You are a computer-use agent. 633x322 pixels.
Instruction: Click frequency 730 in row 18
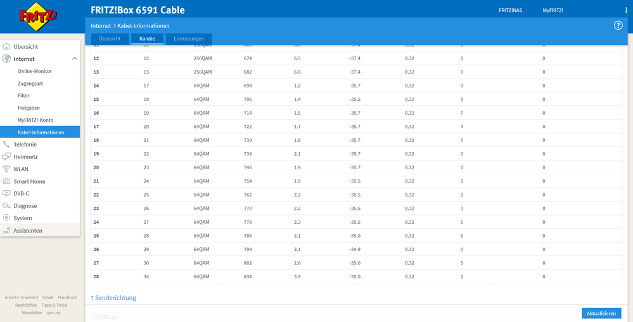point(248,140)
